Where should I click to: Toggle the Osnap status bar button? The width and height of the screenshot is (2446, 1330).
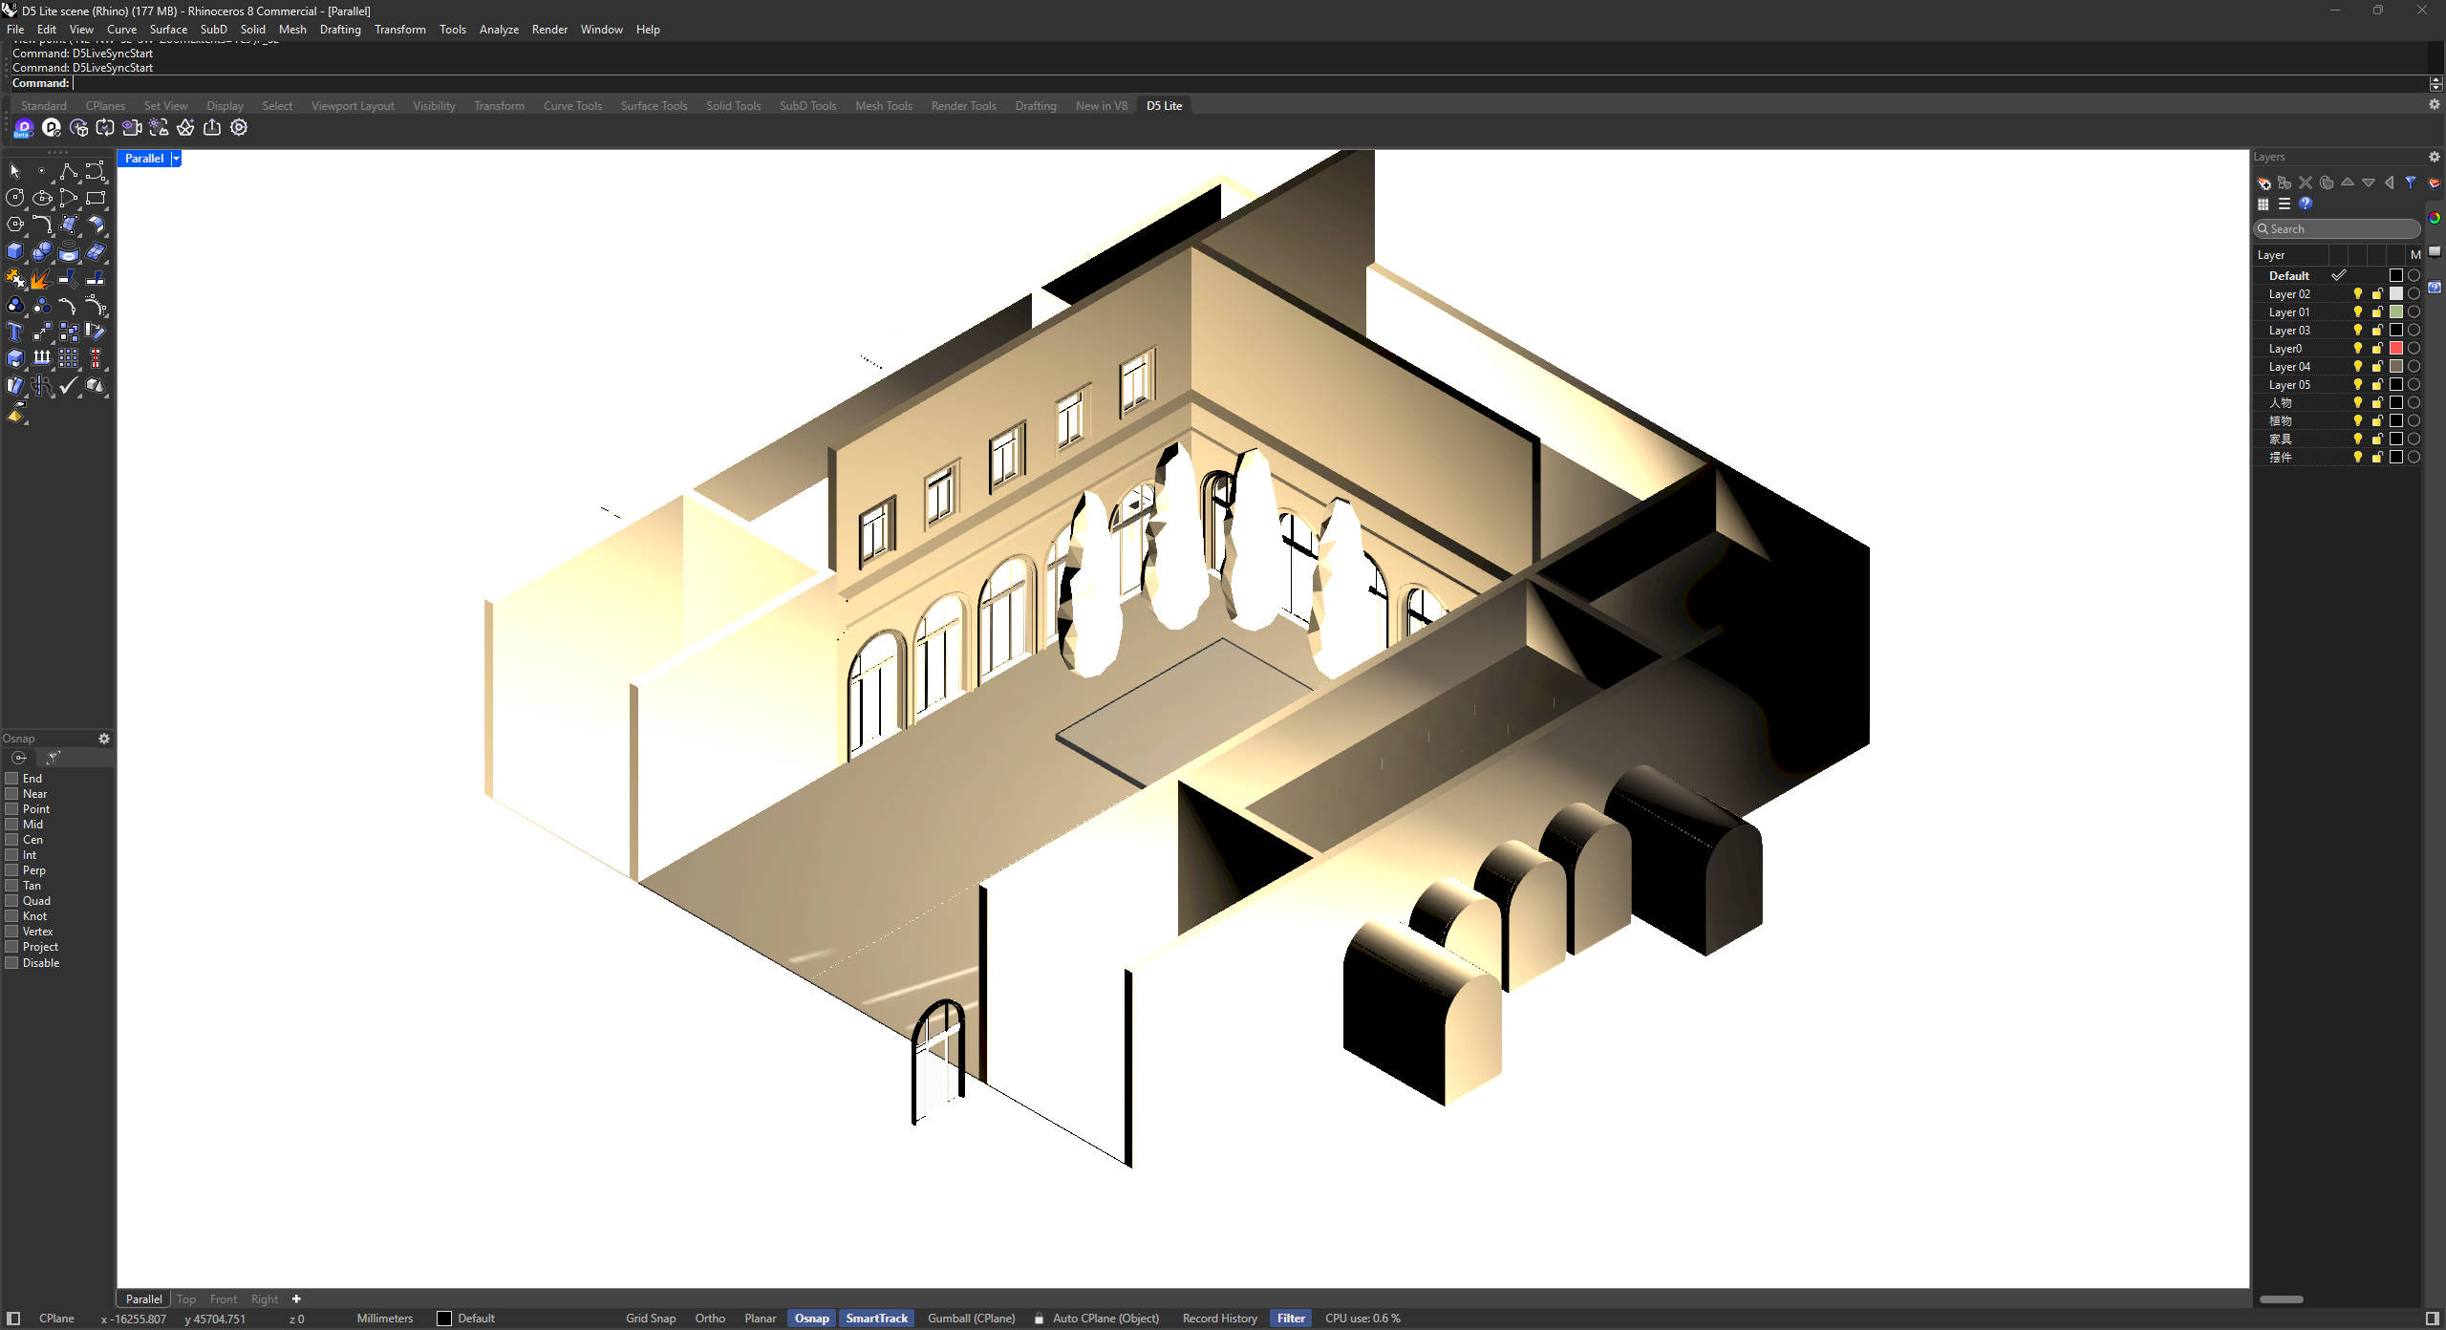click(812, 1319)
